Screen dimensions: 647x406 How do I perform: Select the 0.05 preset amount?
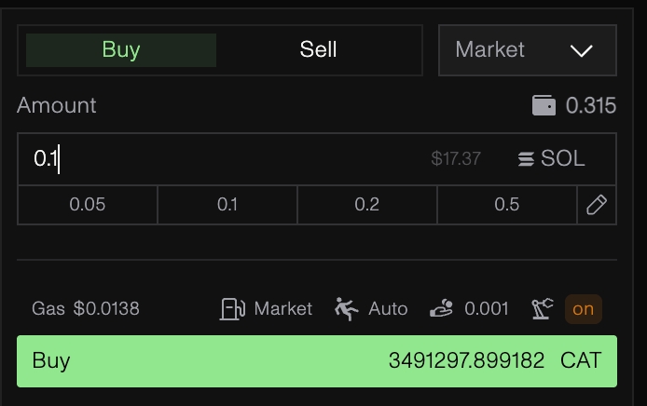(x=88, y=205)
